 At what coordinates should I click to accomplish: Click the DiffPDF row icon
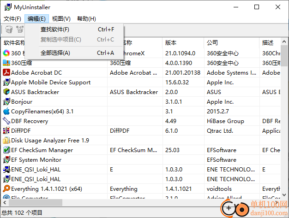(x=6, y=130)
